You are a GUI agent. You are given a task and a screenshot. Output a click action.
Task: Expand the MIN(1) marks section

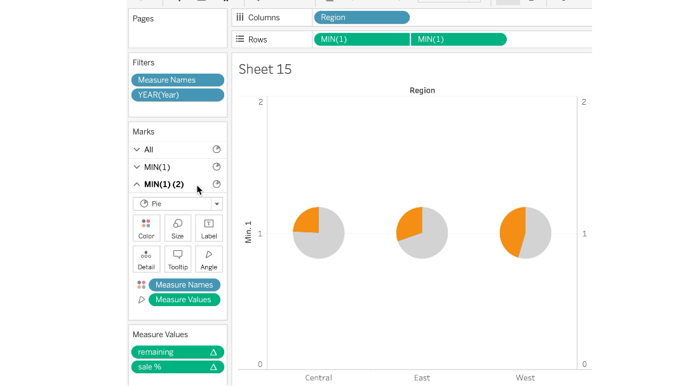tap(137, 167)
